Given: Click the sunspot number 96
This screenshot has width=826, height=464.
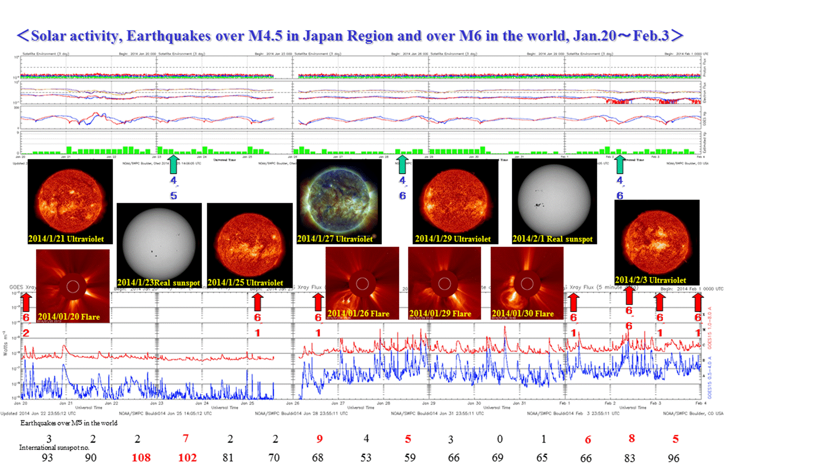Looking at the screenshot, I should coord(674,458).
